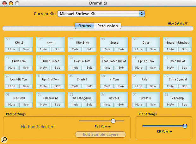Solo the Kick 2 pad
Viewport: 196px width, 144px height.
tap(26, 49)
